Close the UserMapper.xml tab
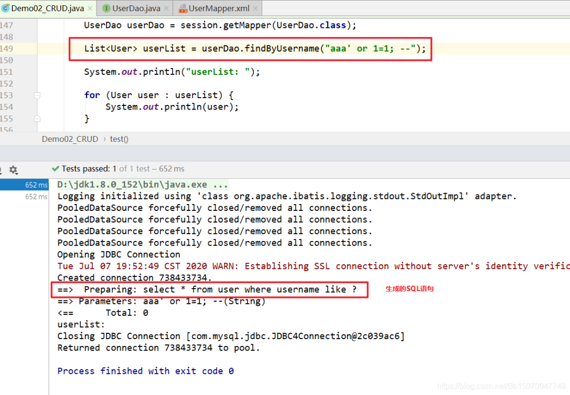570x395 pixels. coord(255,8)
